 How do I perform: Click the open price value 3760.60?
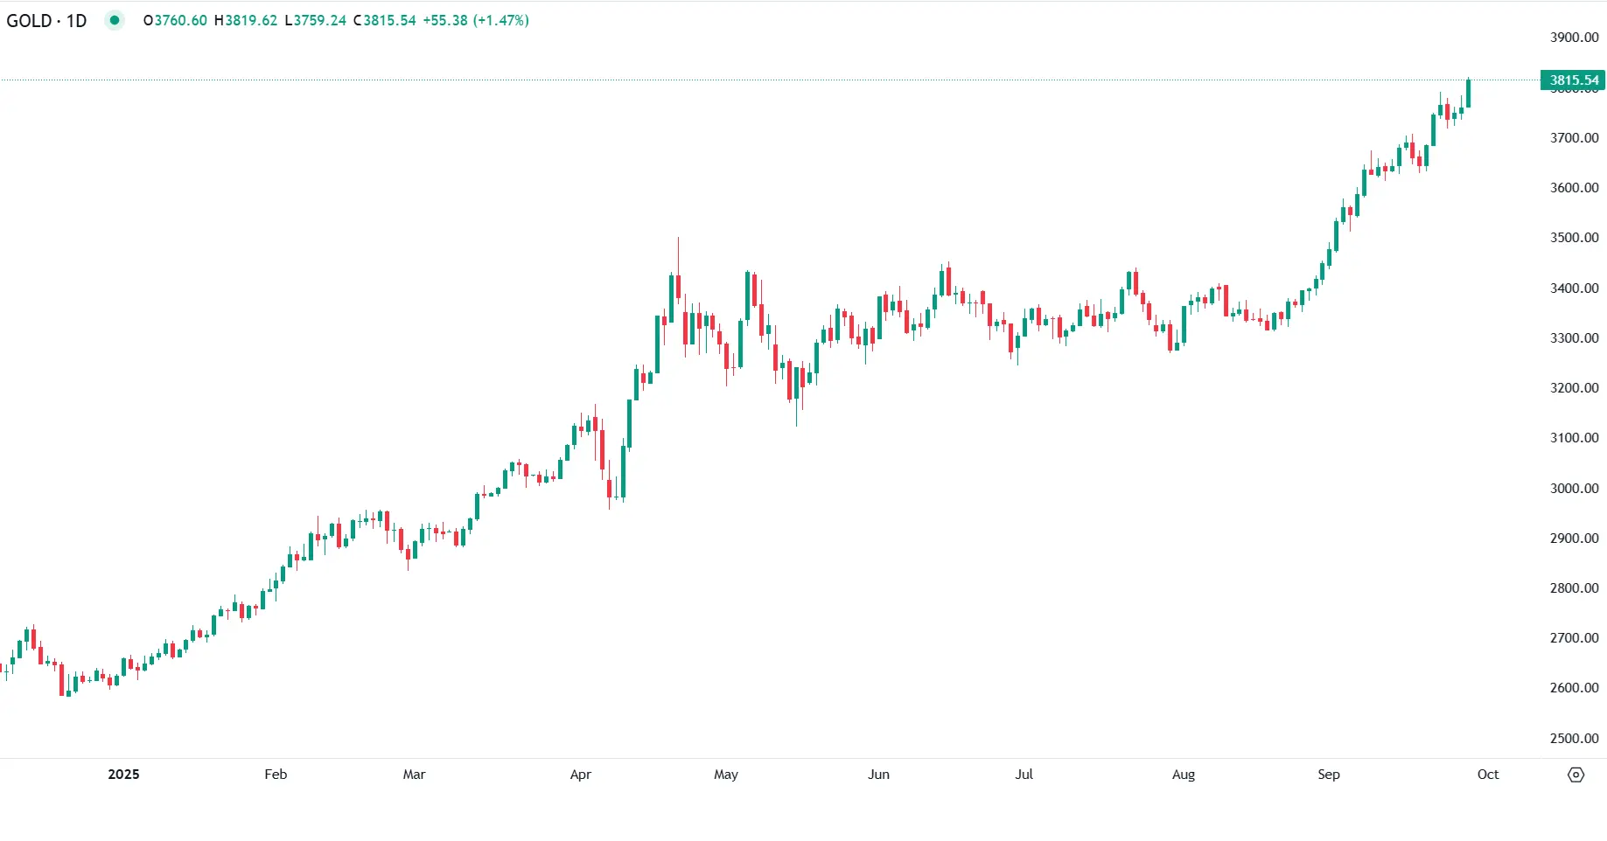pos(180,20)
